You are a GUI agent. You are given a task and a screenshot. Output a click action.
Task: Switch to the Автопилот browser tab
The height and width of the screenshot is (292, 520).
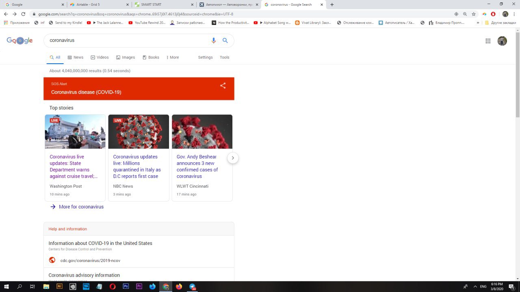click(229, 4)
